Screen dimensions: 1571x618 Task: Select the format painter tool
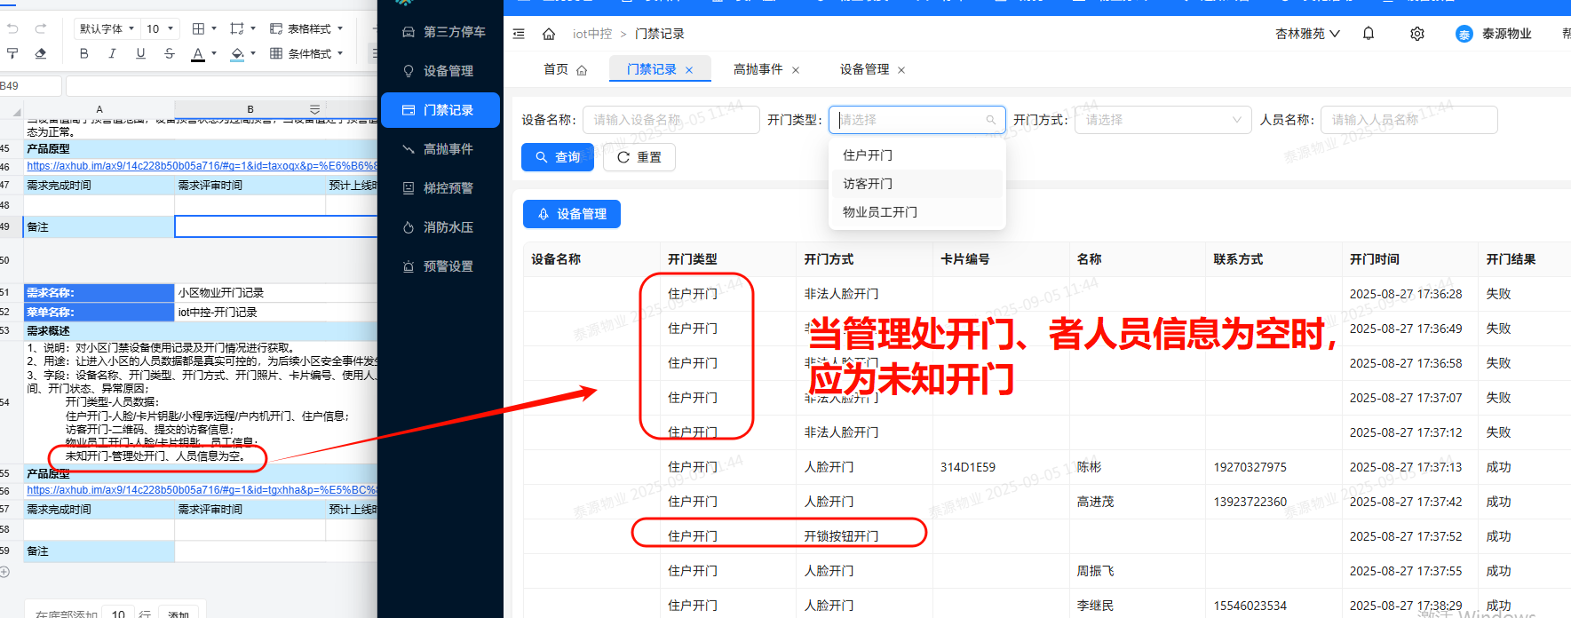12,53
